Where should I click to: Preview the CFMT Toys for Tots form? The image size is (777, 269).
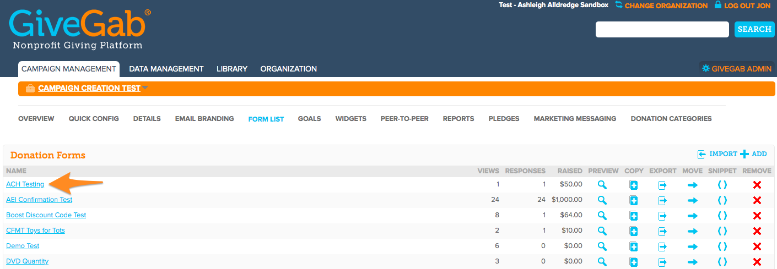602,231
